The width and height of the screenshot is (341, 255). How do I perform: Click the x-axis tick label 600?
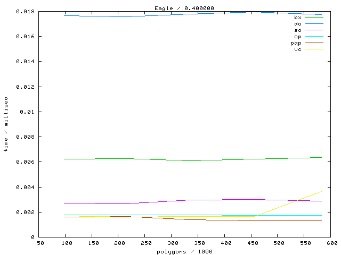pyautogui.click(x=331, y=243)
